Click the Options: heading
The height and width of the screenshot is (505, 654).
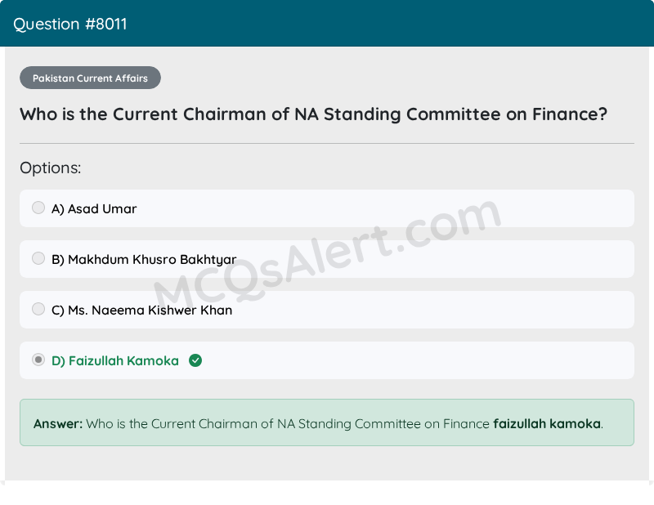[x=51, y=168]
